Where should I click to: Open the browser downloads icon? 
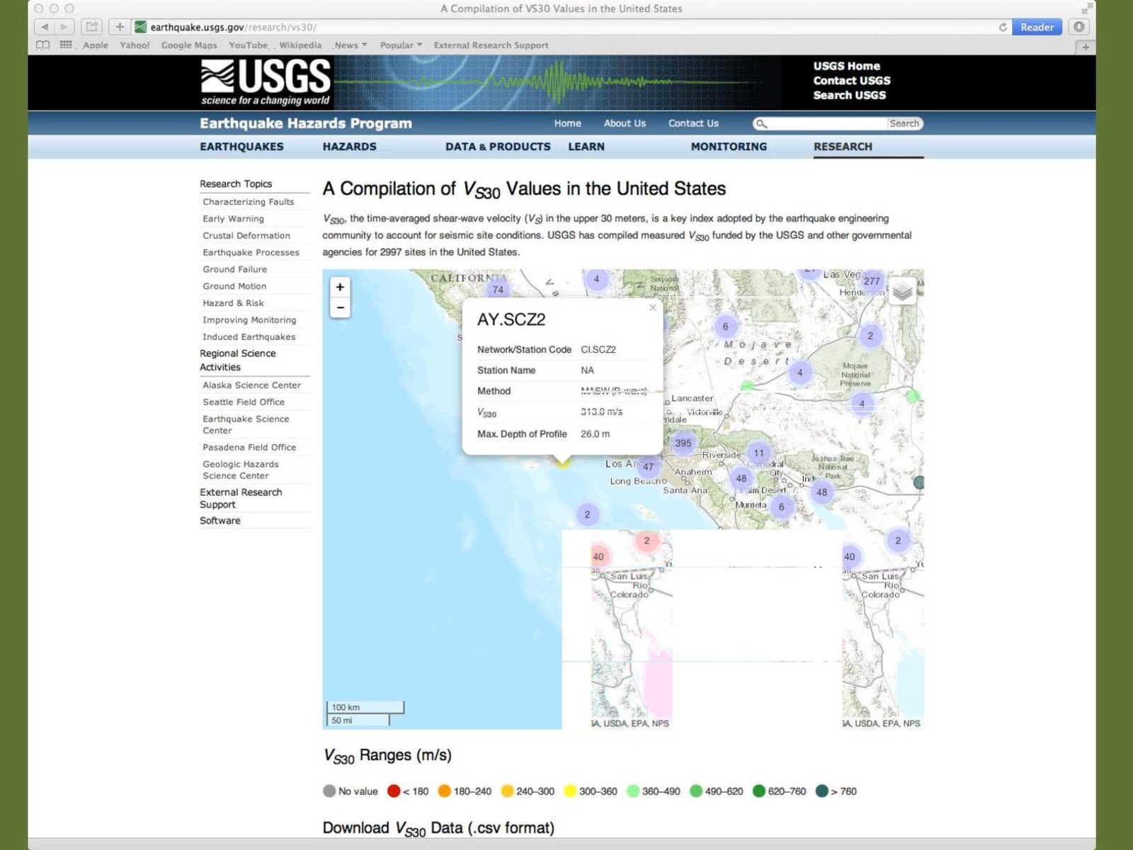[x=1078, y=27]
